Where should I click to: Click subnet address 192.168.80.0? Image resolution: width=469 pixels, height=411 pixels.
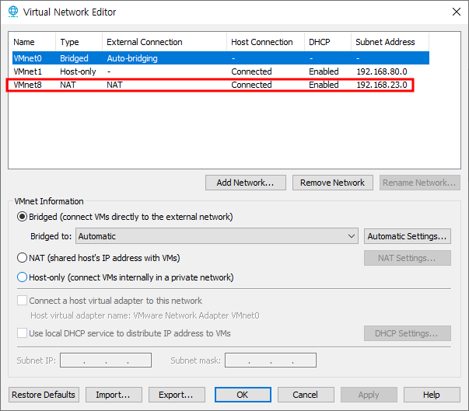click(x=382, y=71)
